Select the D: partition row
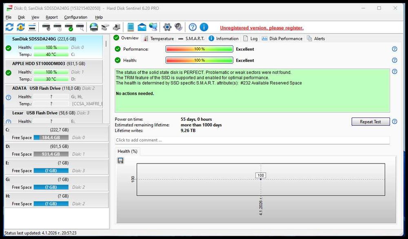Viewport: 408px width, 239px height. point(56,150)
